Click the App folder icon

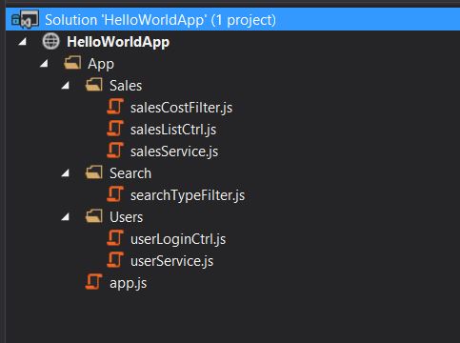[72, 63]
